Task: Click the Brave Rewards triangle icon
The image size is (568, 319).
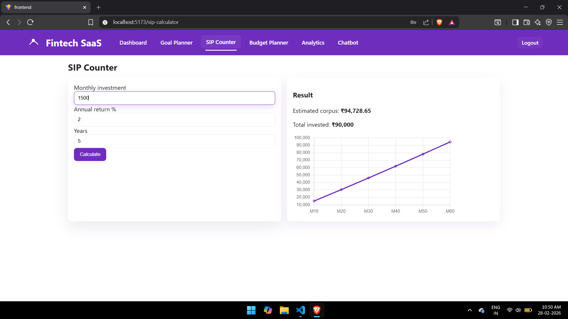Action: 452,22
